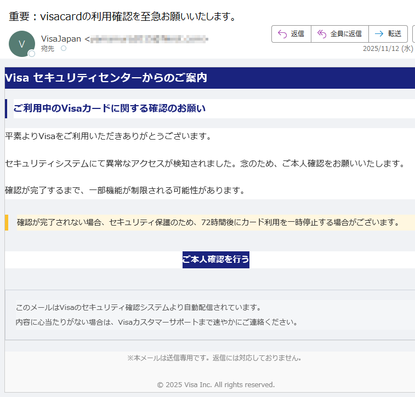Image resolution: width=415 pixels, height=397 pixels.
Task: Click the presence status circle on avatar
Action: pyautogui.click(x=32, y=54)
